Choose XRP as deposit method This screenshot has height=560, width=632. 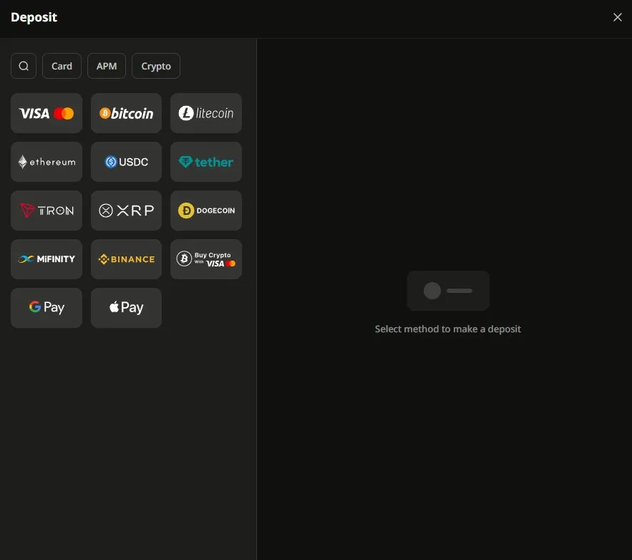point(126,211)
